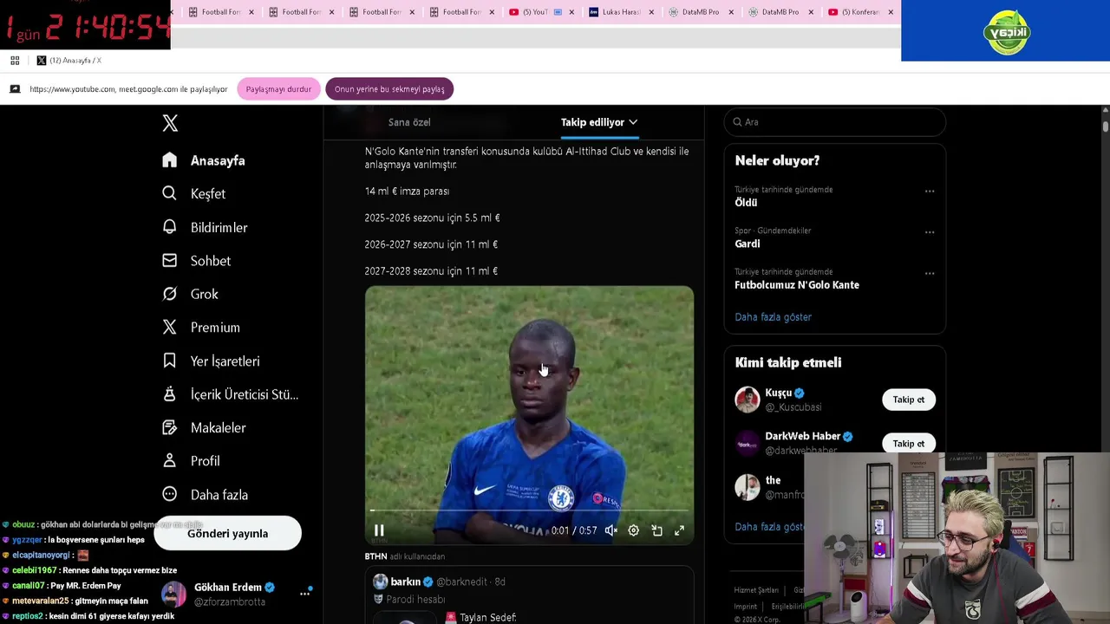Click the Gökhan Erdem account avatar
Image resolution: width=1110 pixels, height=624 pixels.
coord(173,595)
